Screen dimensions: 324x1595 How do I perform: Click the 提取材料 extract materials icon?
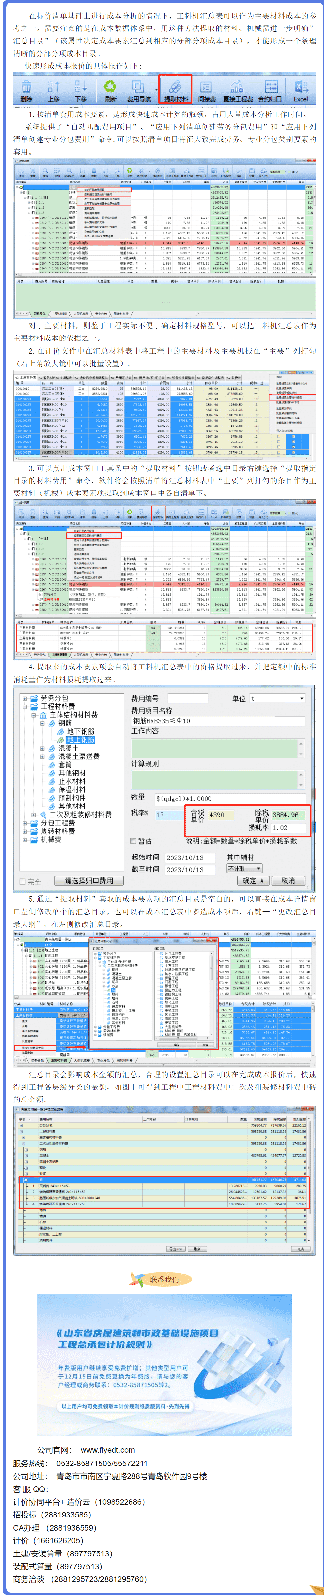[176, 87]
